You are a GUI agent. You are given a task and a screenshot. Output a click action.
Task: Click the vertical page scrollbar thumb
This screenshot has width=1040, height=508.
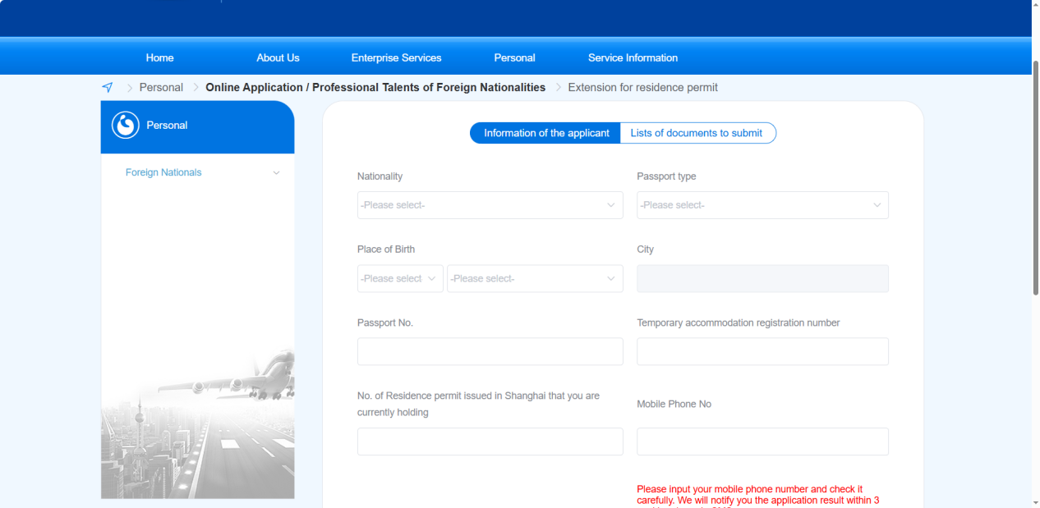coord(1035,176)
